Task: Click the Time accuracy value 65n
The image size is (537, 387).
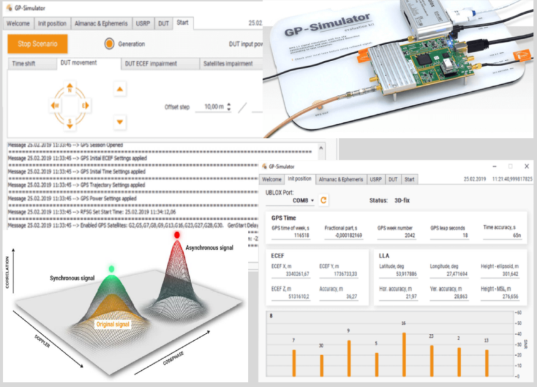Action: [x=502, y=235]
